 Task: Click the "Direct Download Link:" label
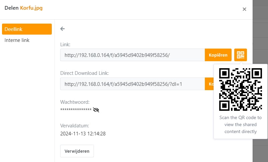(x=85, y=73)
